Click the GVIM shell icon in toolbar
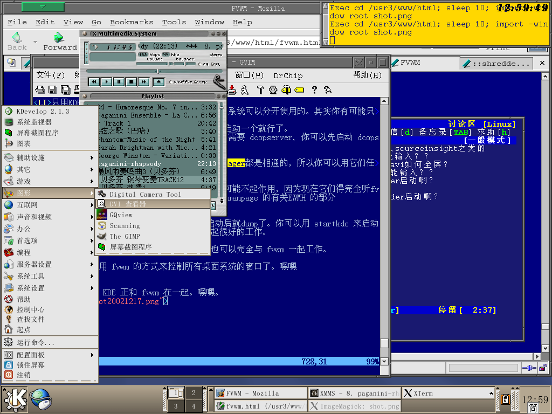552x414 pixels. pyautogui.click(x=273, y=90)
